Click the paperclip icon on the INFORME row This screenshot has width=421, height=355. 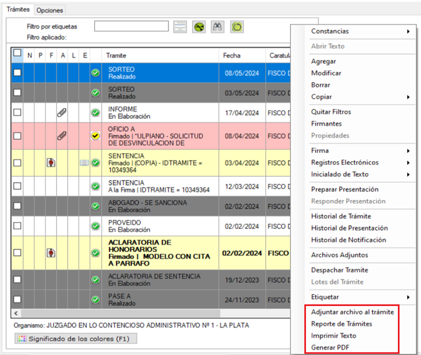(62, 112)
